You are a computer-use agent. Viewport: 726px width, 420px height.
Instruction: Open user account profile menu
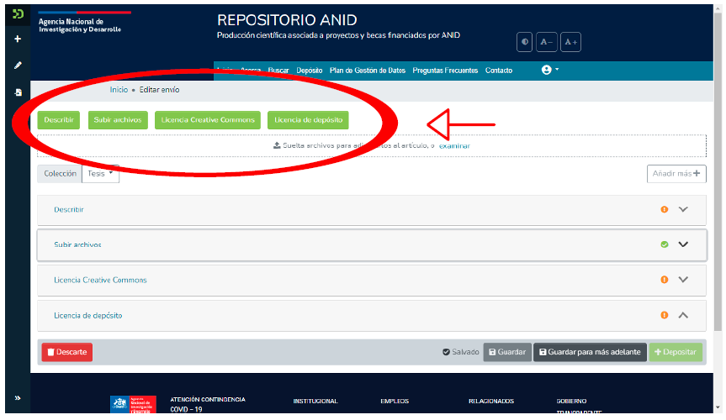pos(550,70)
